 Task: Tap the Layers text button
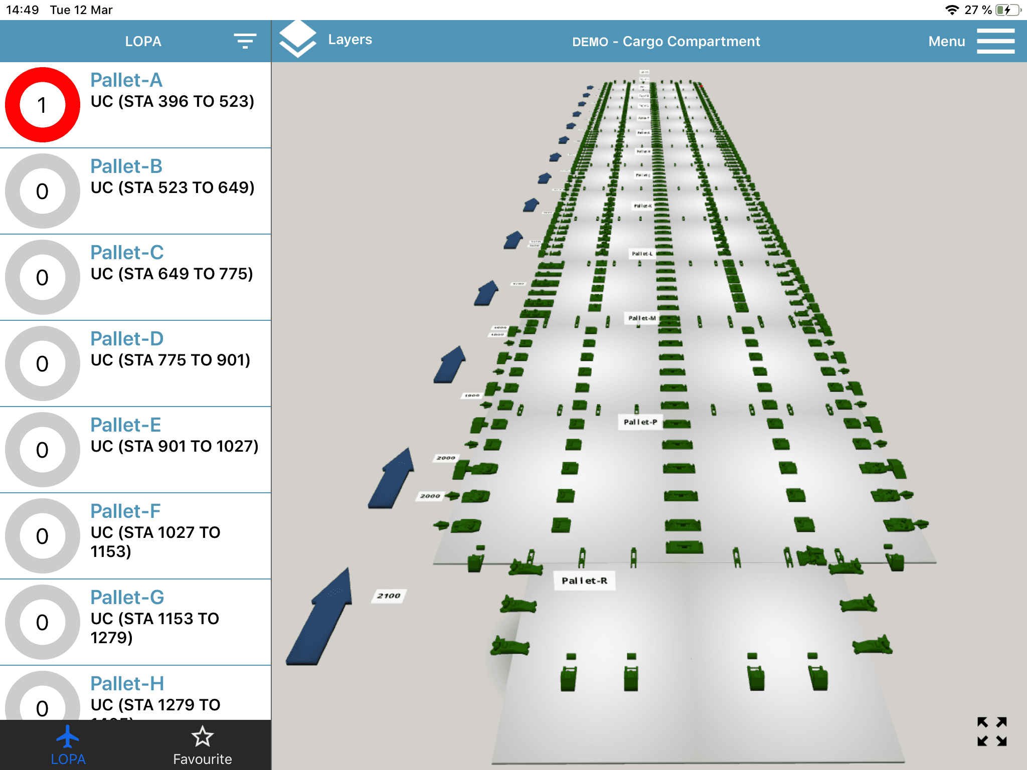coord(350,40)
